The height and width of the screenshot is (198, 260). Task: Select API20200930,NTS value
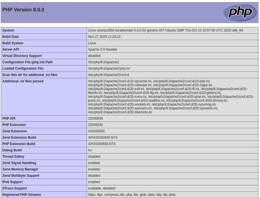102,144
